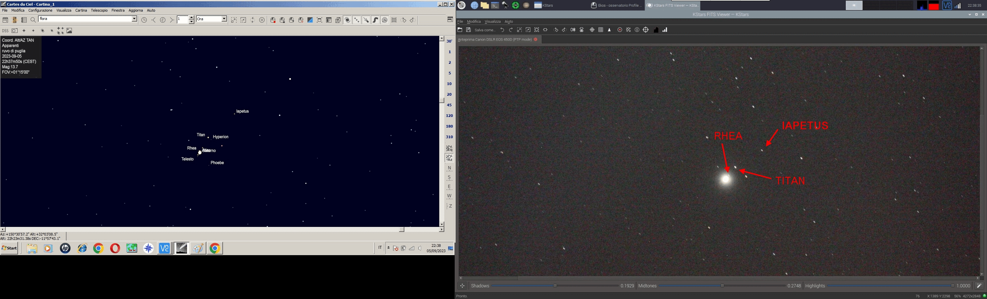
Task: Click the undo arrow in FITS Viewer
Action: (502, 30)
